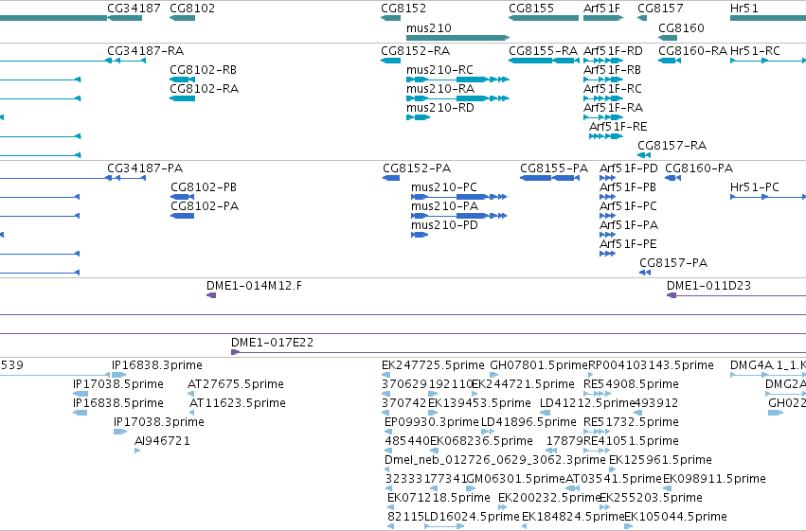Click protein CG8152-PA
The width and height of the screenshot is (806, 531).
coord(417,168)
